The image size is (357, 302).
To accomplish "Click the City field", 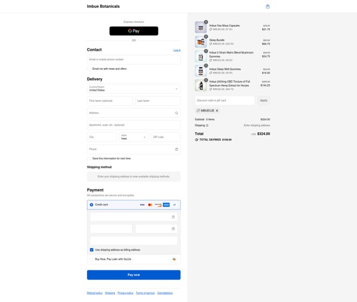I will tap(102, 137).
